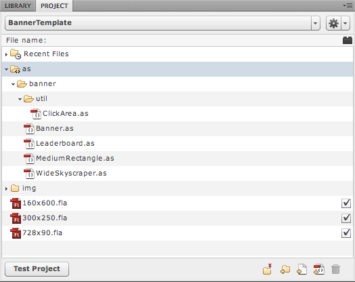Click the black folder icon beside File name
This screenshot has width=355, height=282.
coord(348,40)
